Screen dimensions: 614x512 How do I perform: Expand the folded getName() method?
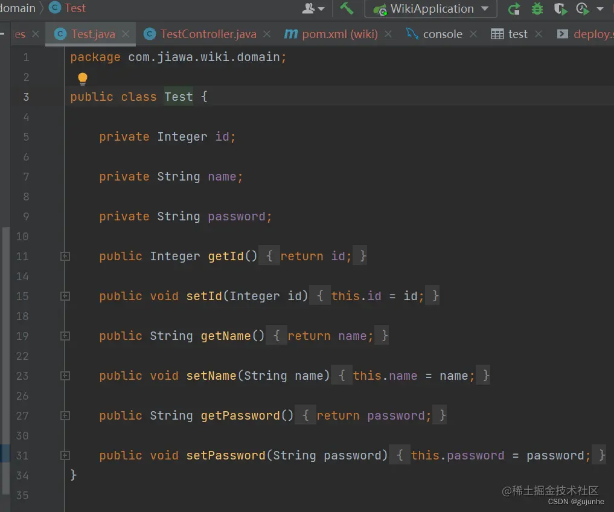(65, 336)
